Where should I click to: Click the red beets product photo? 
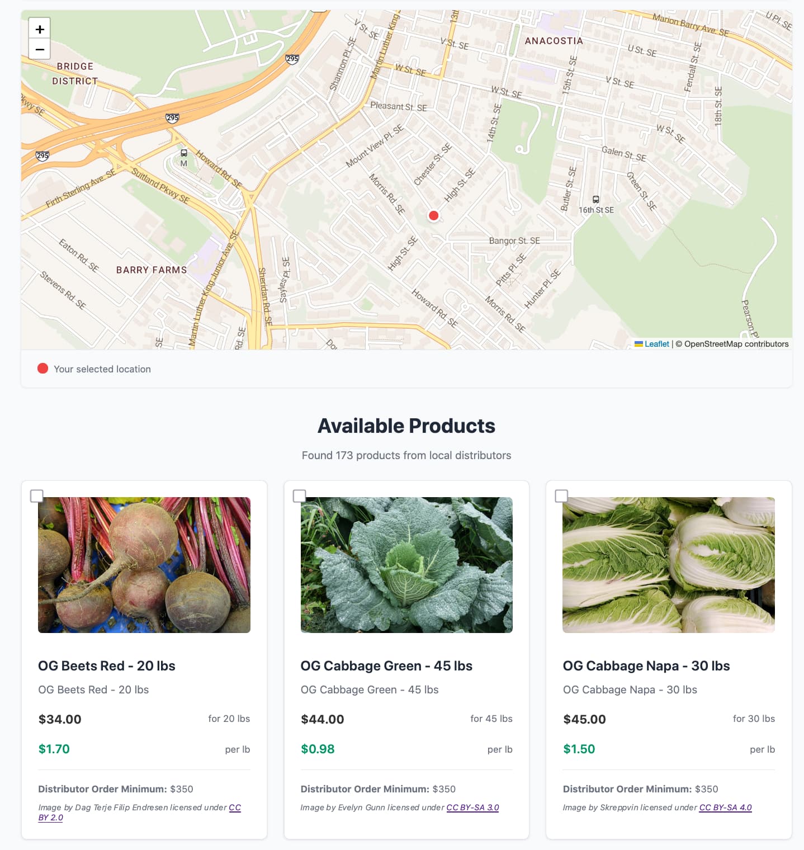click(144, 565)
